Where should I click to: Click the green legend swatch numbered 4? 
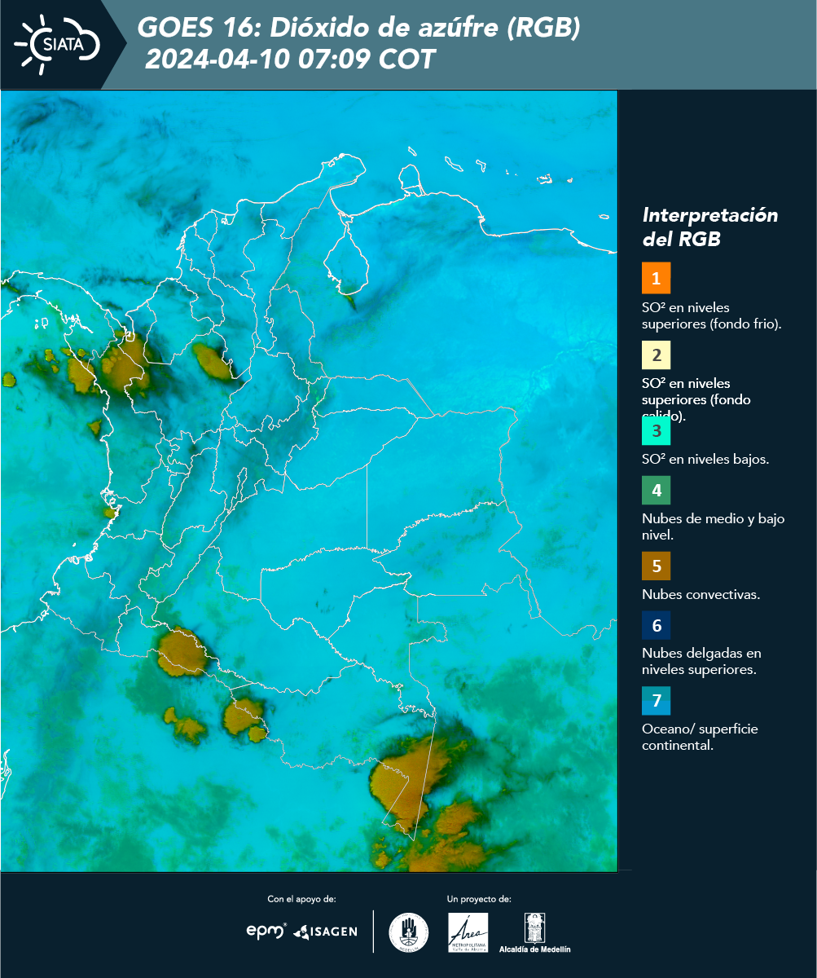pos(656,490)
